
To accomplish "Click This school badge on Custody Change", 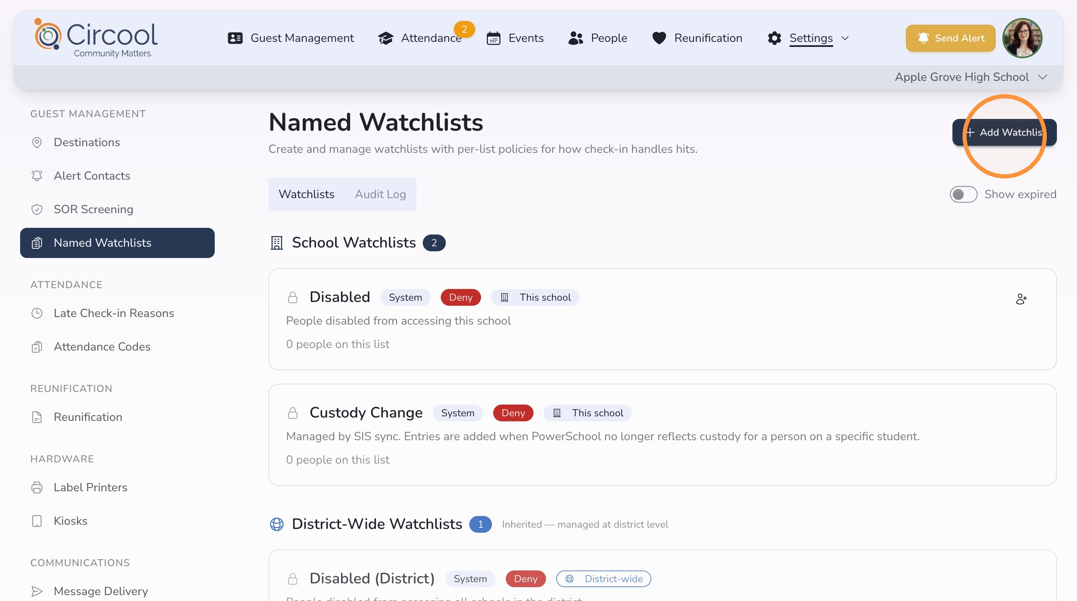I will [588, 413].
